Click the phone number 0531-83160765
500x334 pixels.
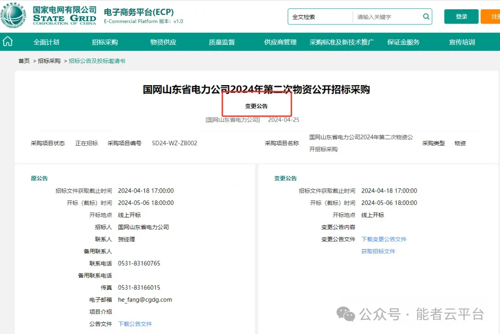pos(139,263)
